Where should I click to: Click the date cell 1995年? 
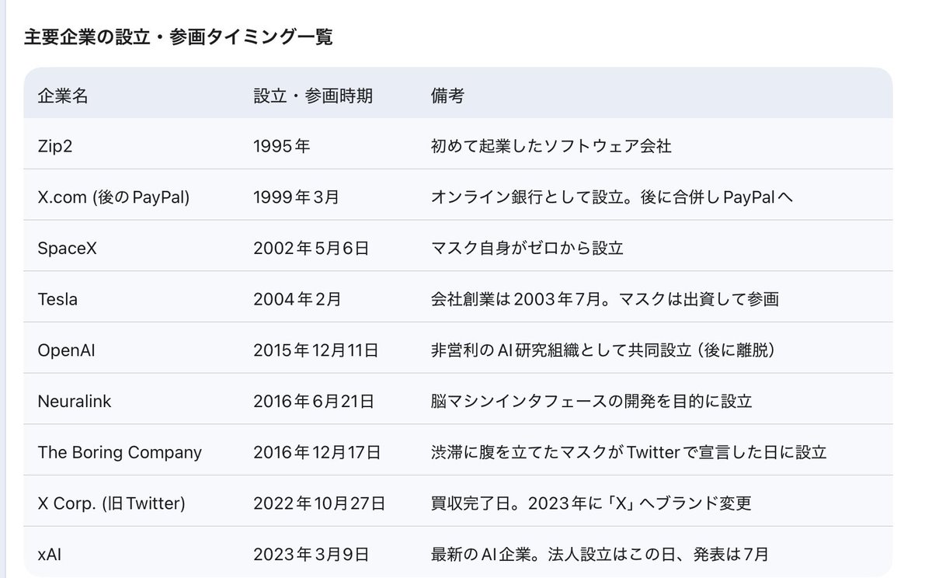(282, 146)
